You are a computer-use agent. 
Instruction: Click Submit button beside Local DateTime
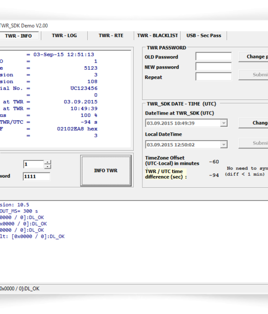pyautogui.click(x=254, y=143)
